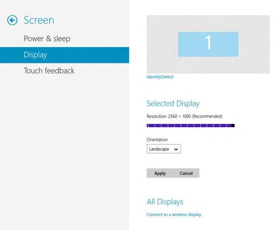The height and width of the screenshot is (230, 280).
Task: Click the Screen page title
Action: pyautogui.click(x=39, y=20)
